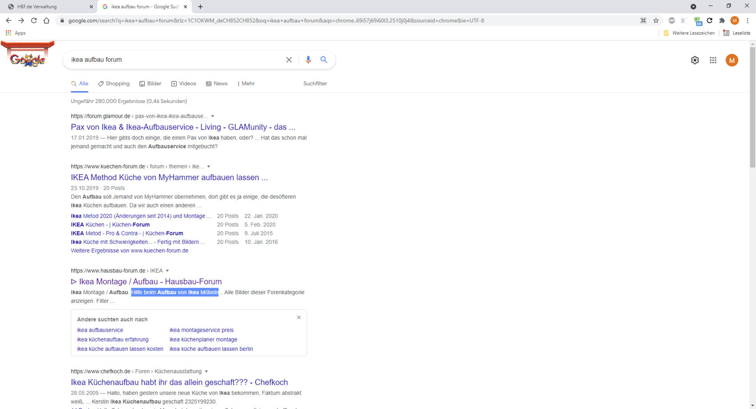This screenshot has height=409, width=756.
Task: Click the magnifying glass search button
Action: click(x=324, y=60)
